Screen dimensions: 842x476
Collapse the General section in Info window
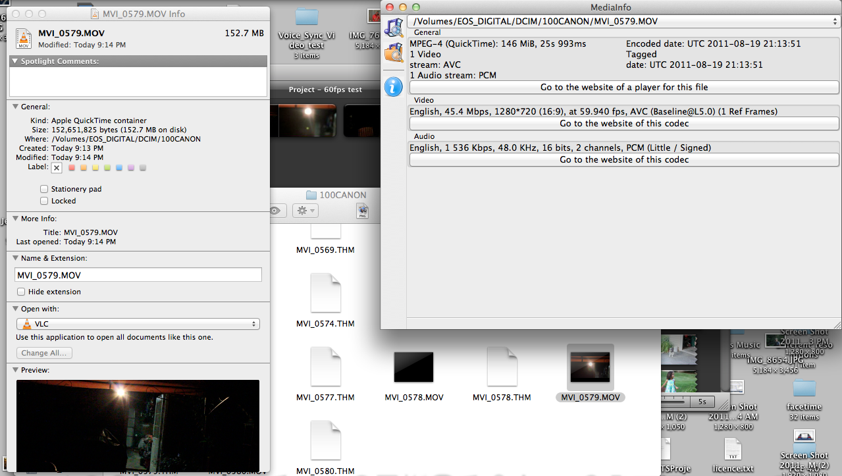(x=15, y=107)
